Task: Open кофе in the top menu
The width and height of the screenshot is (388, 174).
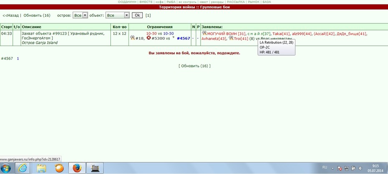Action: point(159,2)
